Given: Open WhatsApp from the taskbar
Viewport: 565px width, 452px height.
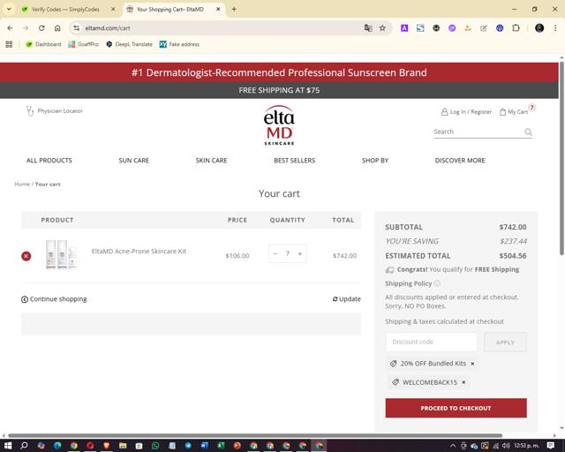Looking at the screenshot, I should (155, 446).
